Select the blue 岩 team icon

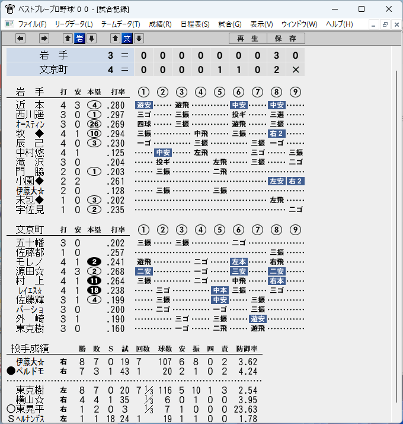[x=79, y=39]
